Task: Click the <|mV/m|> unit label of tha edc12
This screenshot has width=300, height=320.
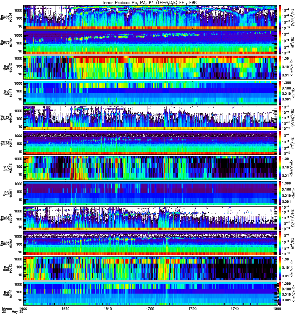Action: [x=292, y=68]
